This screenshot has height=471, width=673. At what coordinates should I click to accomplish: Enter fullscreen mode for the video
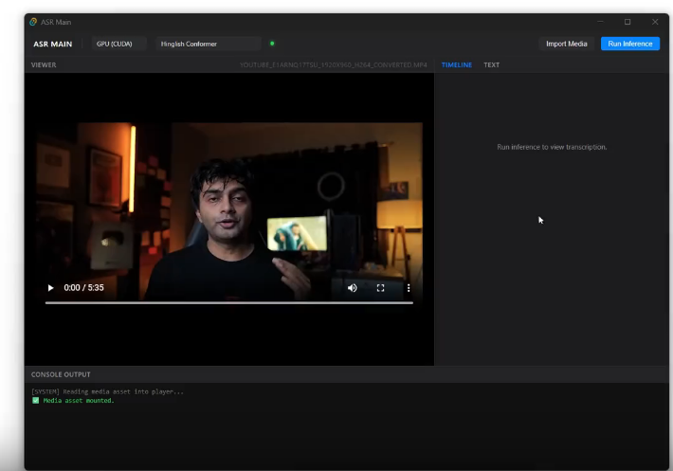click(380, 288)
